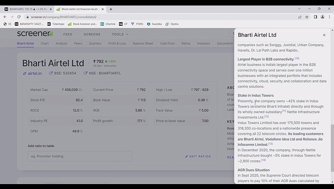Jump to the Peers section
The height and width of the screenshot is (189, 334).
click(78, 44)
